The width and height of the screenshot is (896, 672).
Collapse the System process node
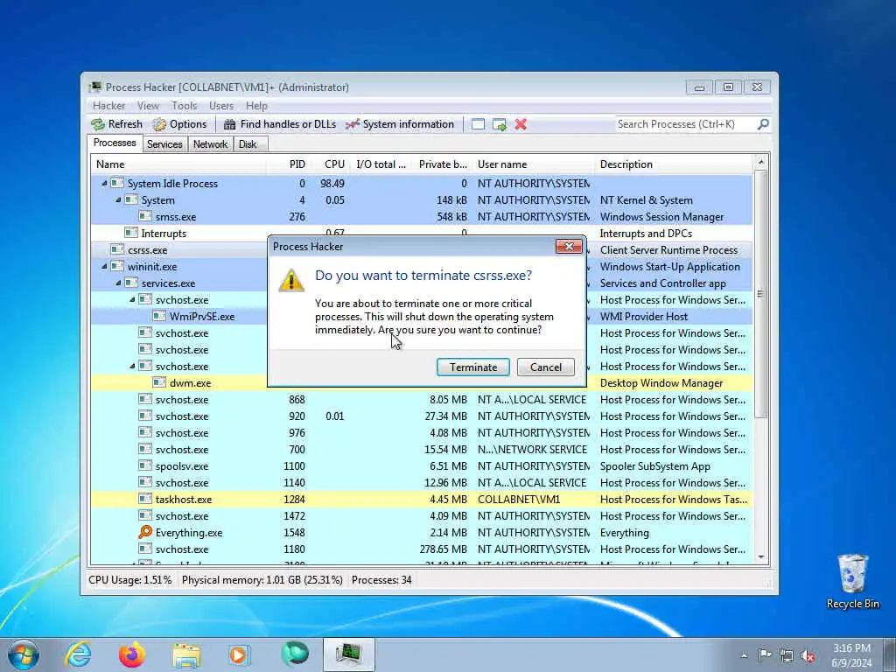(118, 200)
